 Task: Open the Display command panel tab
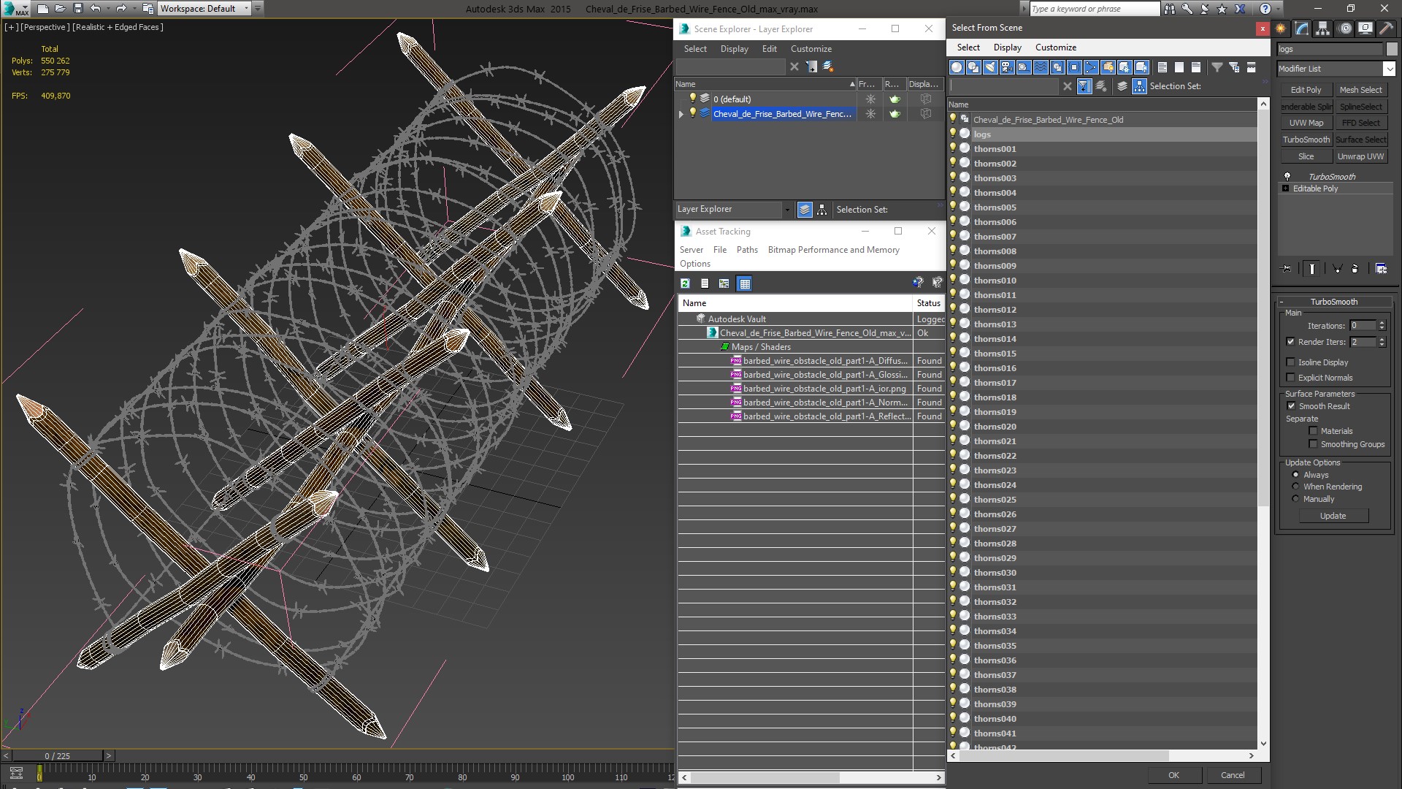(x=1365, y=28)
